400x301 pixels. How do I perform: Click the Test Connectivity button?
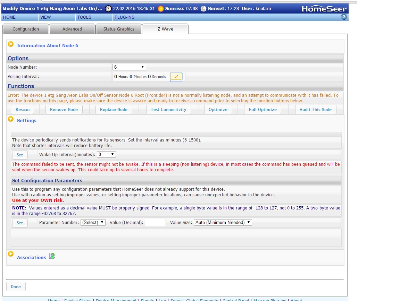(168, 109)
